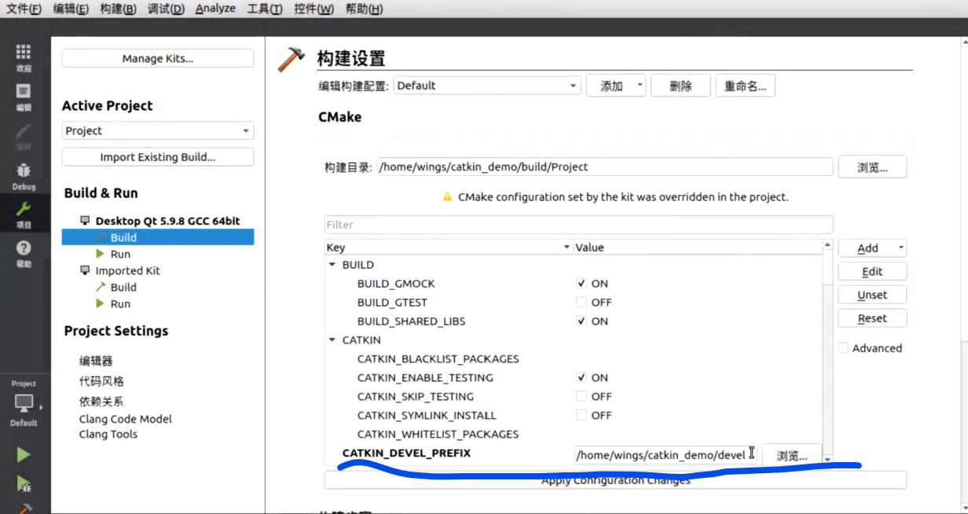Check the Advanced checkbox
Image resolution: width=968 pixels, height=514 pixels.
tap(843, 347)
